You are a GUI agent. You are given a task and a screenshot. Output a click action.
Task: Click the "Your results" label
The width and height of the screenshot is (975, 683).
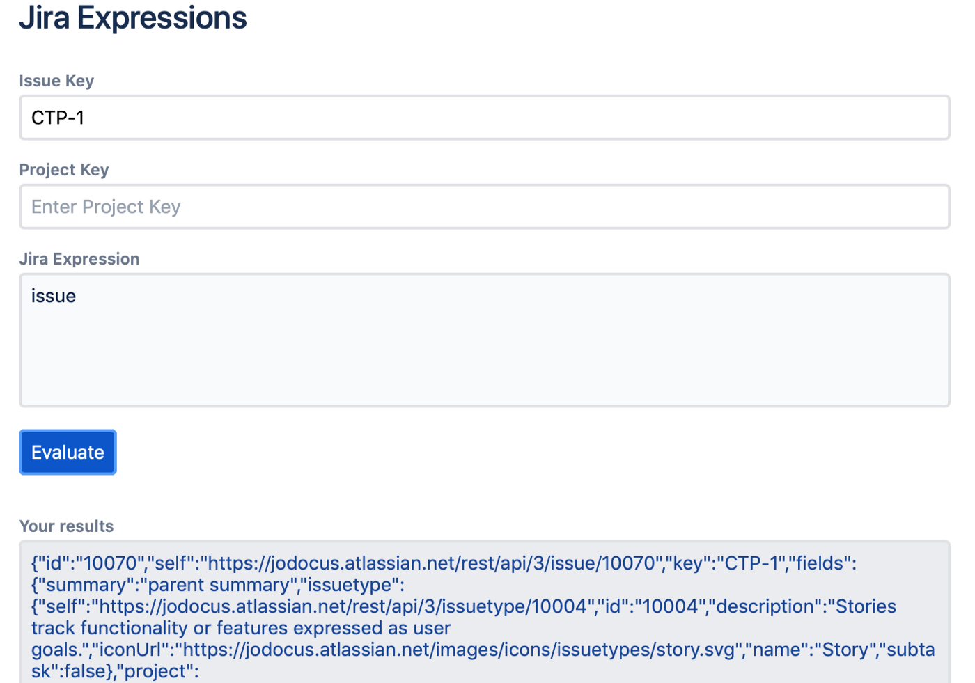tap(66, 526)
